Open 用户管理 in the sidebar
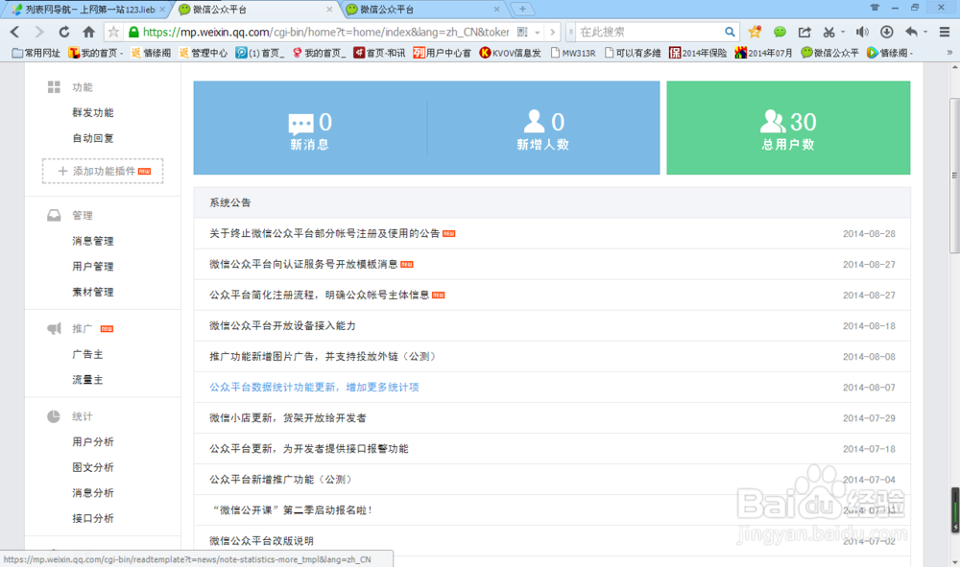 point(93,267)
